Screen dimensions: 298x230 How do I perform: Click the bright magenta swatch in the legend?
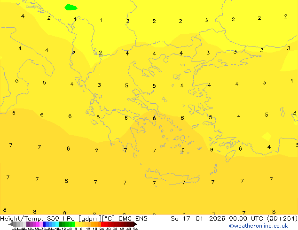[38, 224]
